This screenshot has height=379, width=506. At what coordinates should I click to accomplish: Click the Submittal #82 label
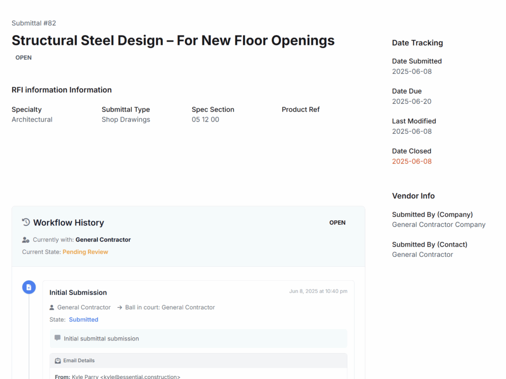pyautogui.click(x=34, y=23)
